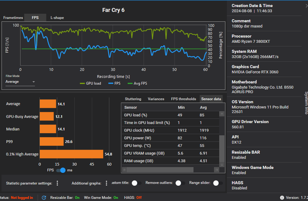Click the 0.1% High Average bar

click(x=72, y=154)
